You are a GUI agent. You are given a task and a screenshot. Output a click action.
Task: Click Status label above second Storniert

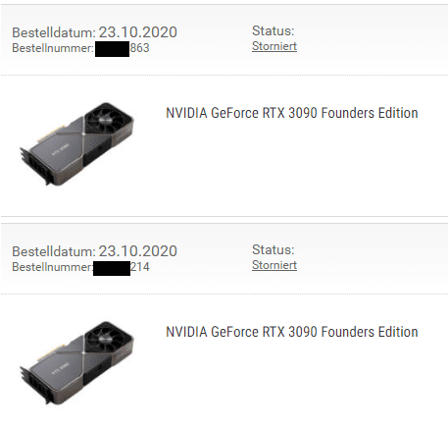(274, 250)
